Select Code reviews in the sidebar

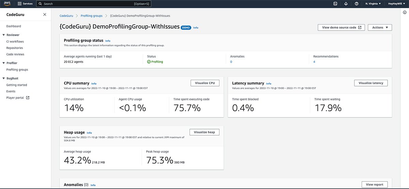(x=15, y=54)
